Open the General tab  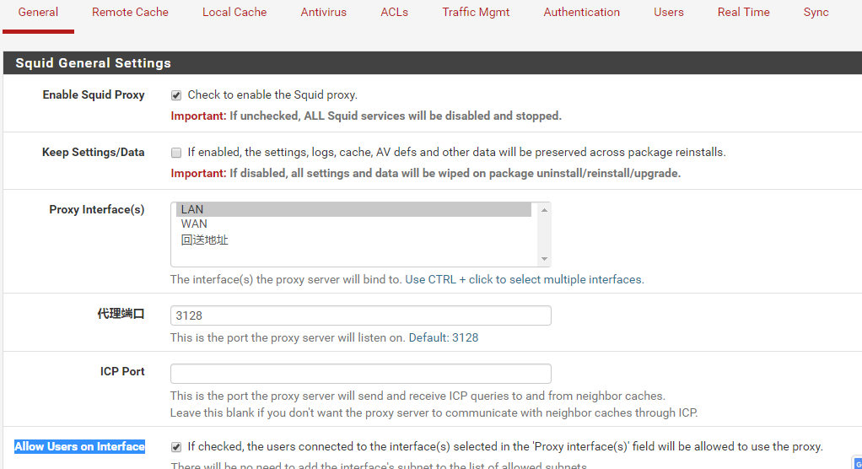pyautogui.click(x=38, y=12)
